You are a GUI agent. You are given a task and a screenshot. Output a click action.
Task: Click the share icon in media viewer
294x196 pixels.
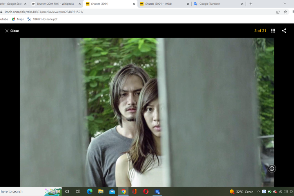(x=284, y=31)
